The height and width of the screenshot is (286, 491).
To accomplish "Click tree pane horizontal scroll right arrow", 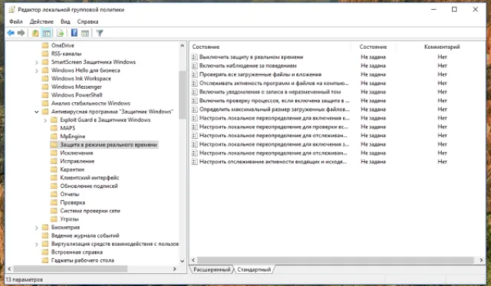I will 175,269.
